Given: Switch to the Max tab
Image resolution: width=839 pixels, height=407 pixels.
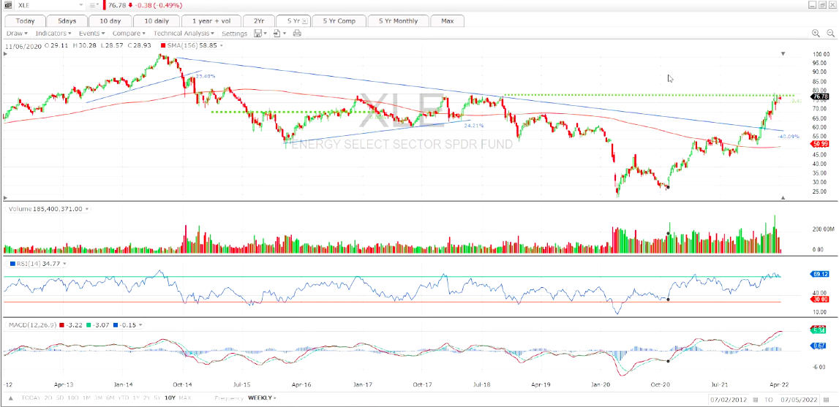Looking at the screenshot, I should coord(448,21).
